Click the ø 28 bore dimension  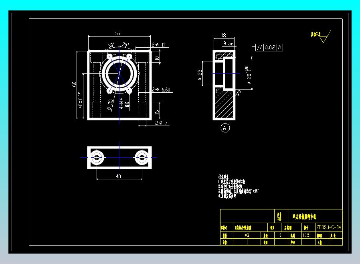click(x=249, y=75)
